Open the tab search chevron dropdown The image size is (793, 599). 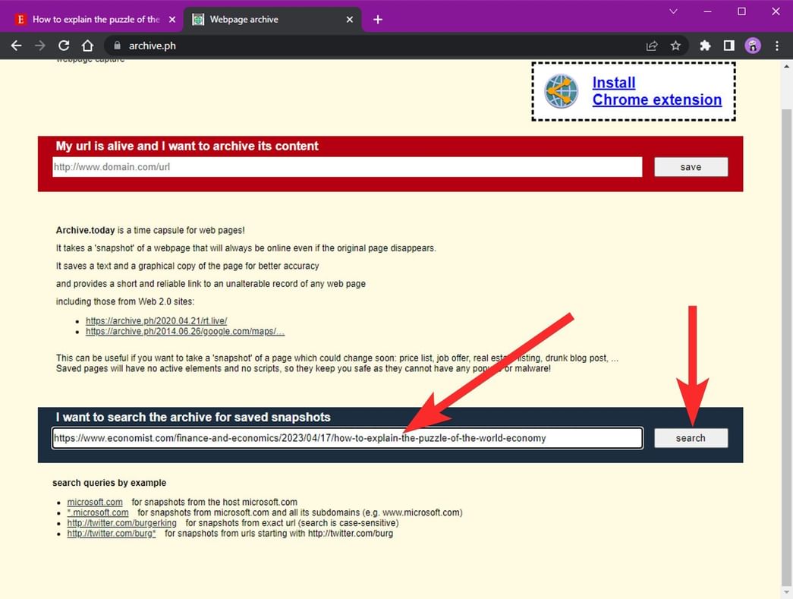(x=673, y=11)
